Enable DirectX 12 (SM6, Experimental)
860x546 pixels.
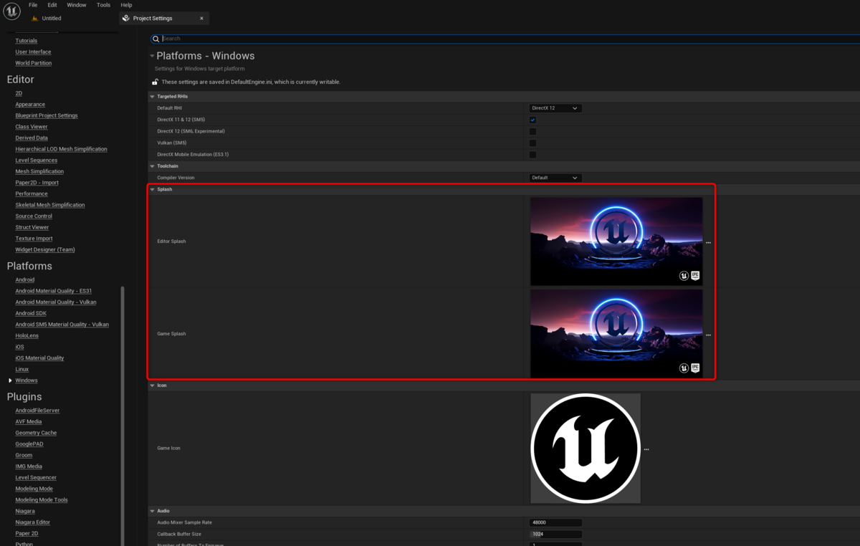pyautogui.click(x=532, y=131)
